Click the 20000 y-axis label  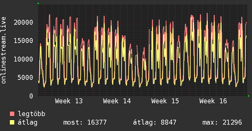pos(23,22)
